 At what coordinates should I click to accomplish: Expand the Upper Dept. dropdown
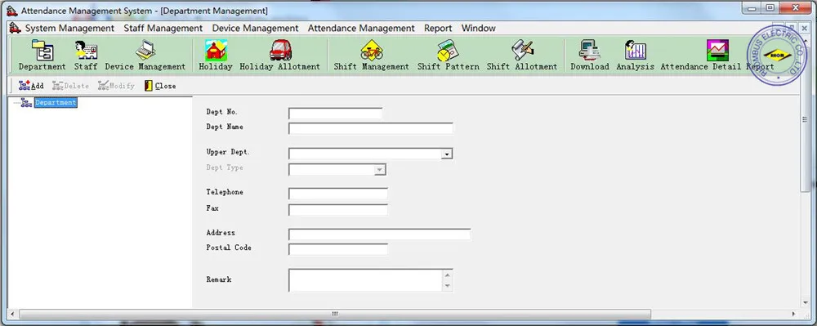(x=447, y=154)
